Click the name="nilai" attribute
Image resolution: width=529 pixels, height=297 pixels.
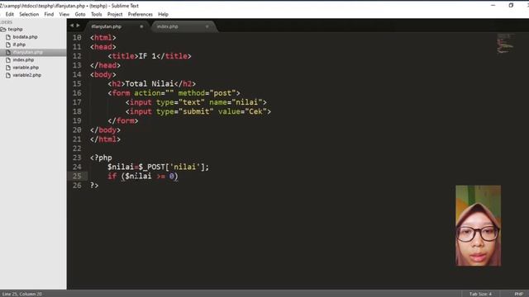point(236,102)
